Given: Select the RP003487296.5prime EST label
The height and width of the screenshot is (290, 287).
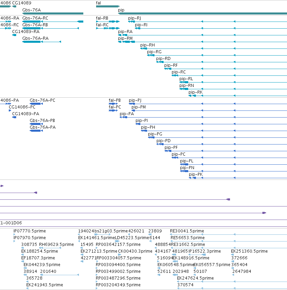Looking at the screenshot, I should tap(118, 278).
